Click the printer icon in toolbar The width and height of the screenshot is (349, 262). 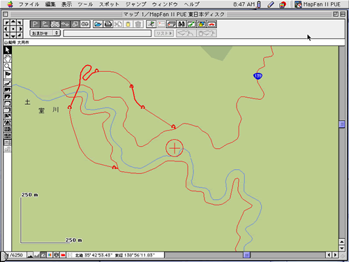108,24
